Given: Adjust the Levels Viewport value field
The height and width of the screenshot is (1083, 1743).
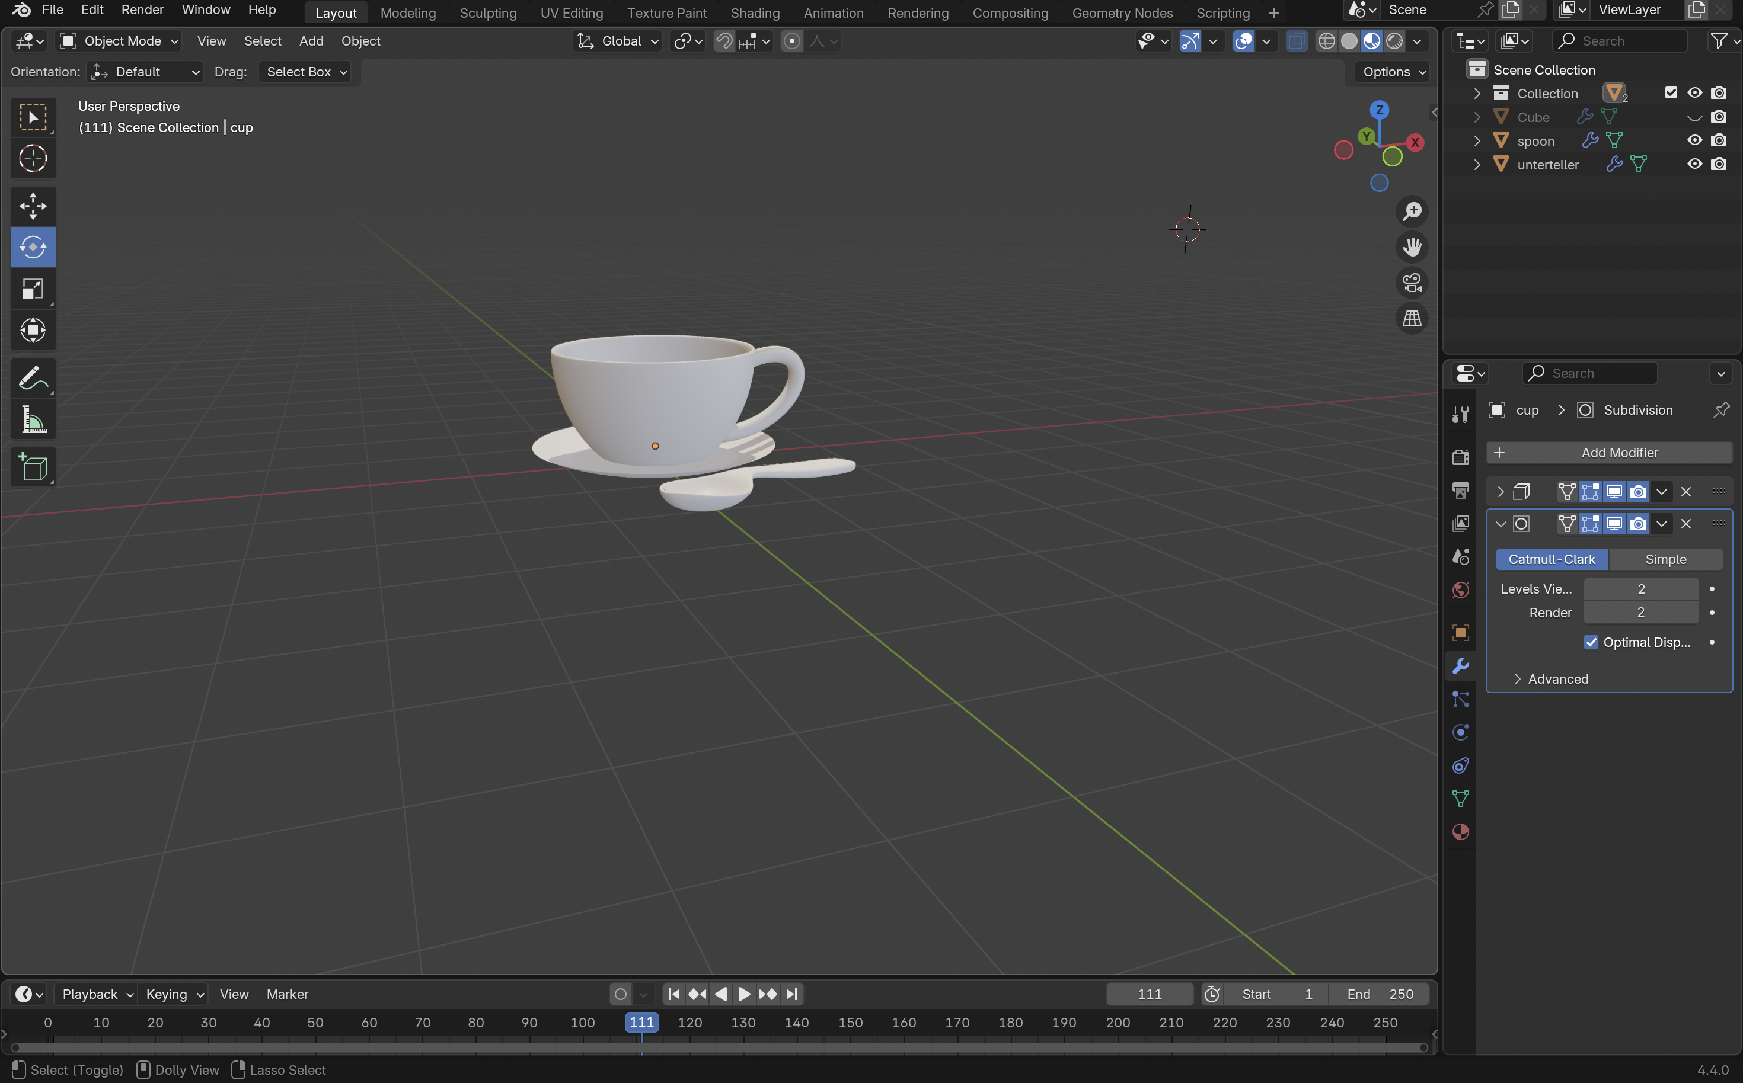Looking at the screenshot, I should point(1640,589).
